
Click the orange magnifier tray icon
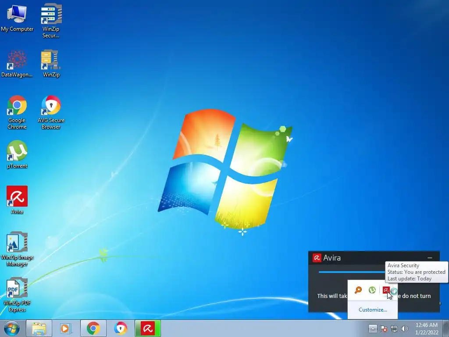point(358,290)
